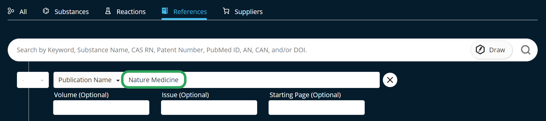Screen dimensions: 546x121
Task: Click the Issue (Optional) input field
Action: click(x=209, y=108)
